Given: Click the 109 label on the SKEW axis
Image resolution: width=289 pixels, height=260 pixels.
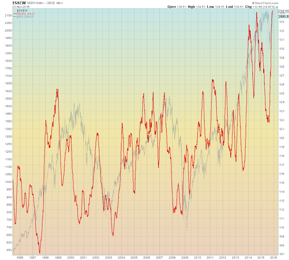Looking at the screenshot, I should coord(281,237).
